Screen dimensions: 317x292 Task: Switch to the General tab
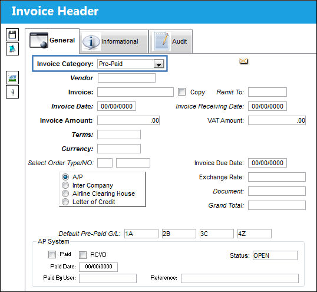point(52,41)
